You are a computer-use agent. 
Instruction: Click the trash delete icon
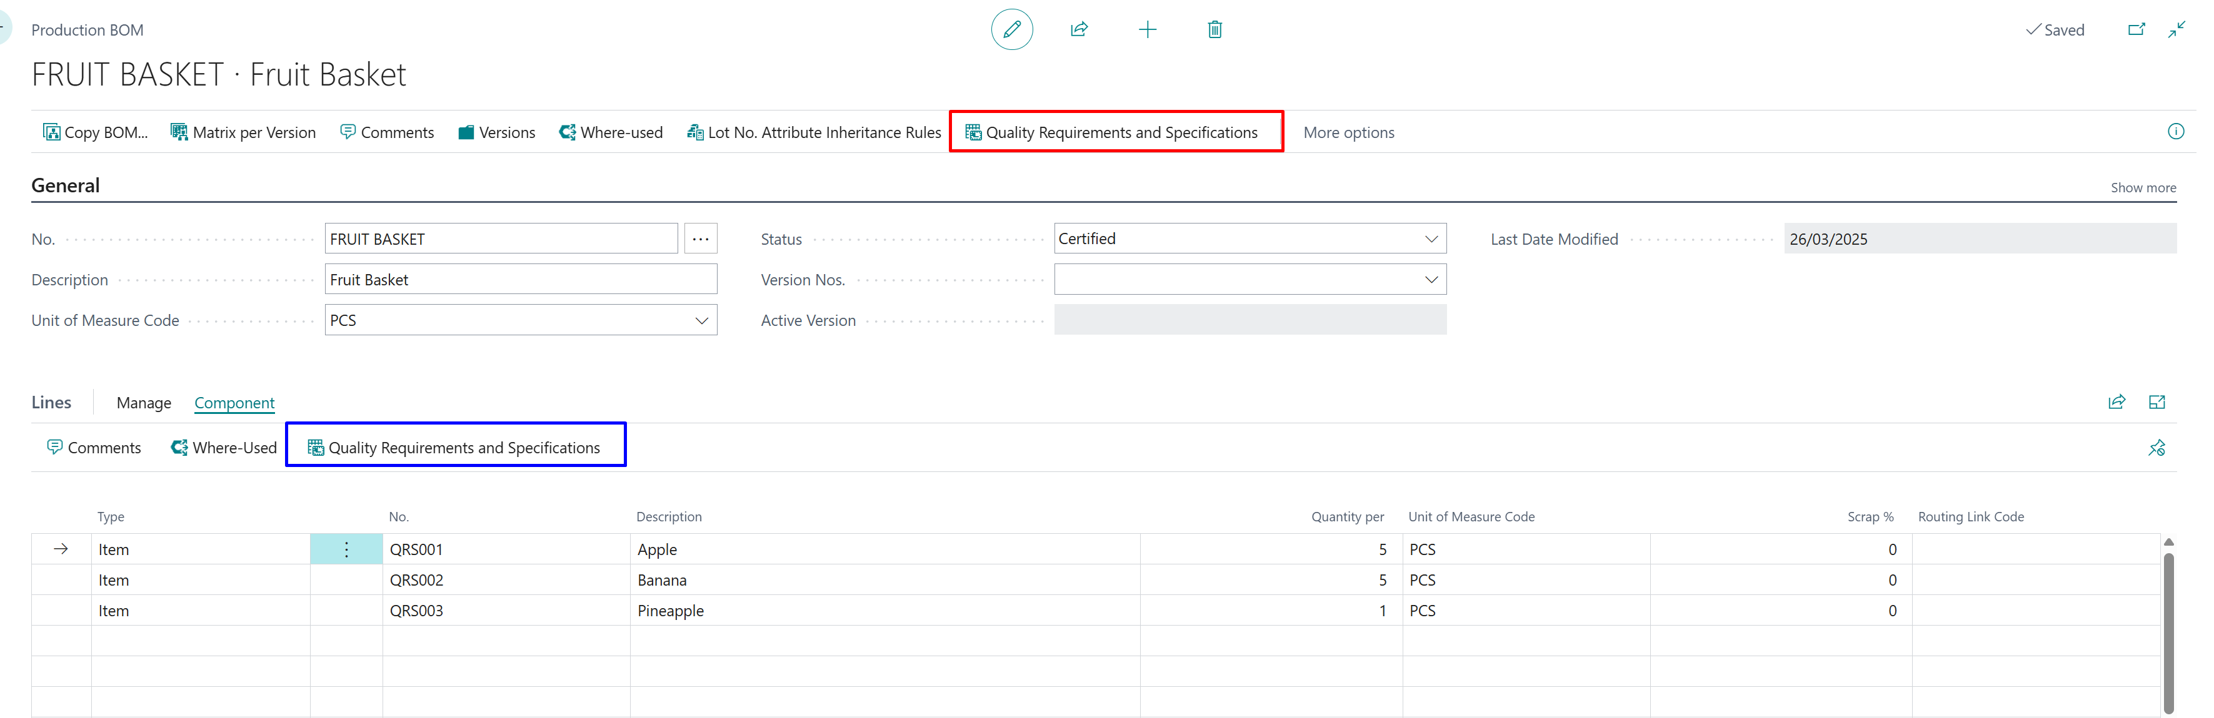point(1215,29)
